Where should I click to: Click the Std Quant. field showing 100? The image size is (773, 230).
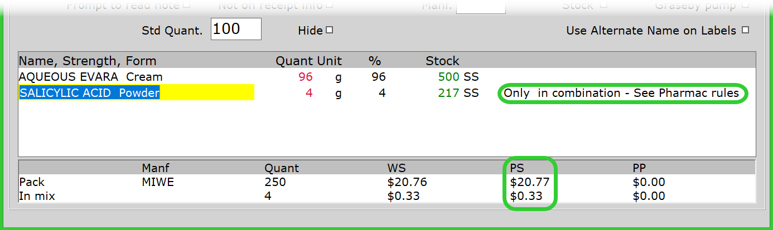(236, 29)
